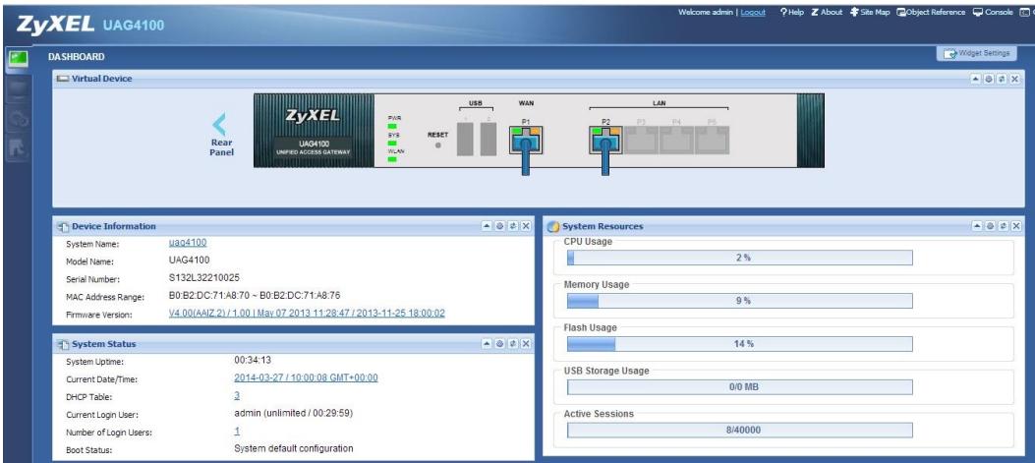Click the greyed LAN P5 port
This screenshot has height=463, width=1035.
point(712,140)
